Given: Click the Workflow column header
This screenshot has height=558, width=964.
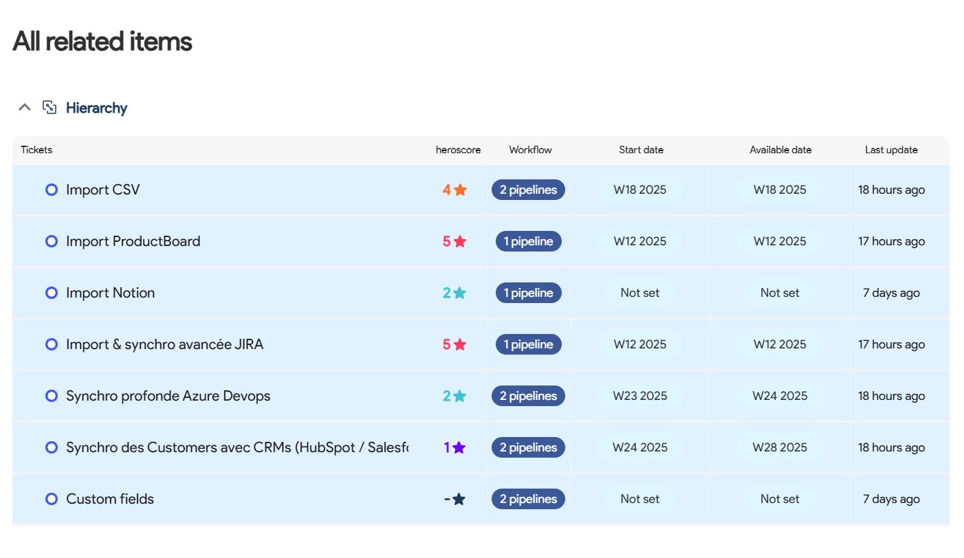Looking at the screenshot, I should pos(530,150).
